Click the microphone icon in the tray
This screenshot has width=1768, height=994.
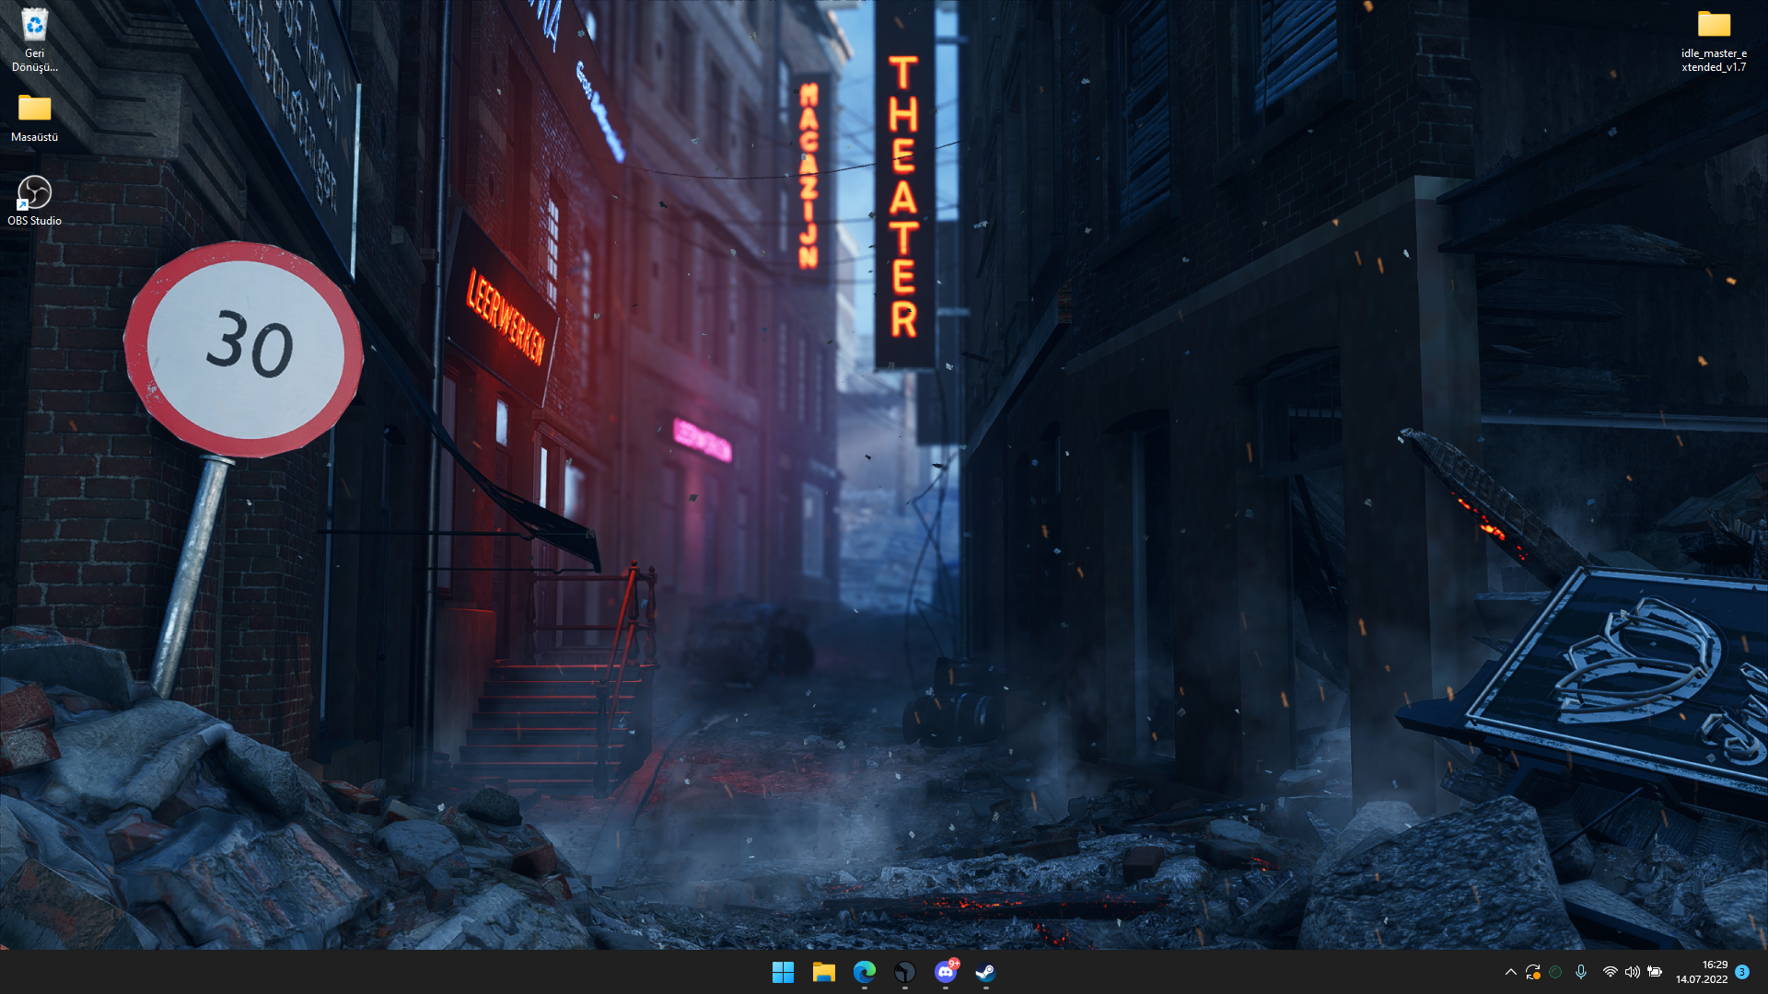[1580, 972]
